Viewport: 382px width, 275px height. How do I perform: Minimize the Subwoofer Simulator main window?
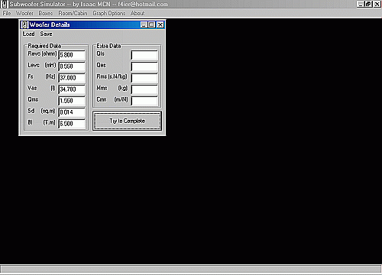click(x=361, y=4)
